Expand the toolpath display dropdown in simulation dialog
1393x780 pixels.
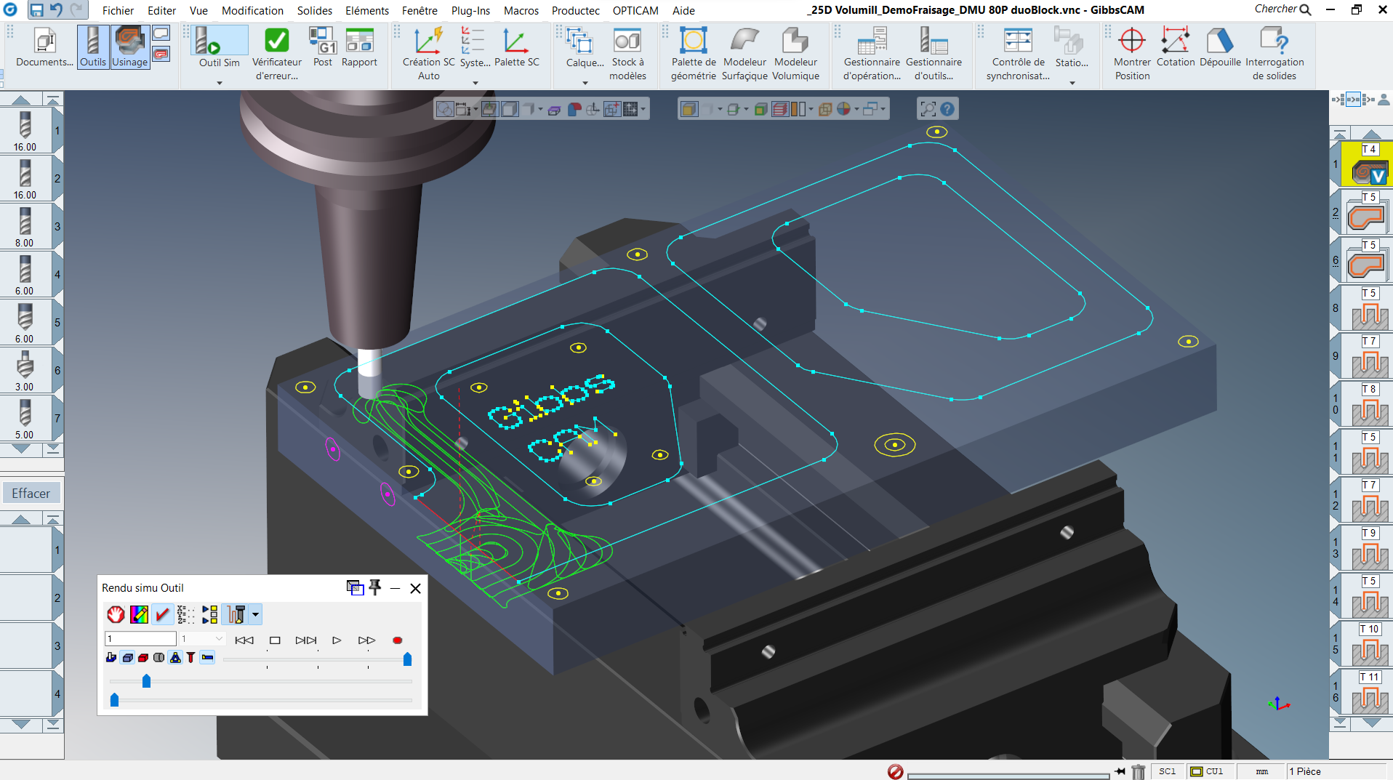(x=256, y=614)
